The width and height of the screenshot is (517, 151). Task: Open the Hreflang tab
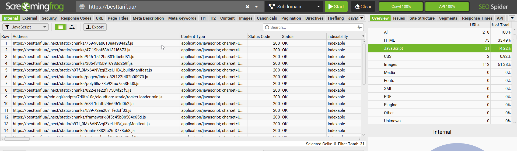[336, 18]
